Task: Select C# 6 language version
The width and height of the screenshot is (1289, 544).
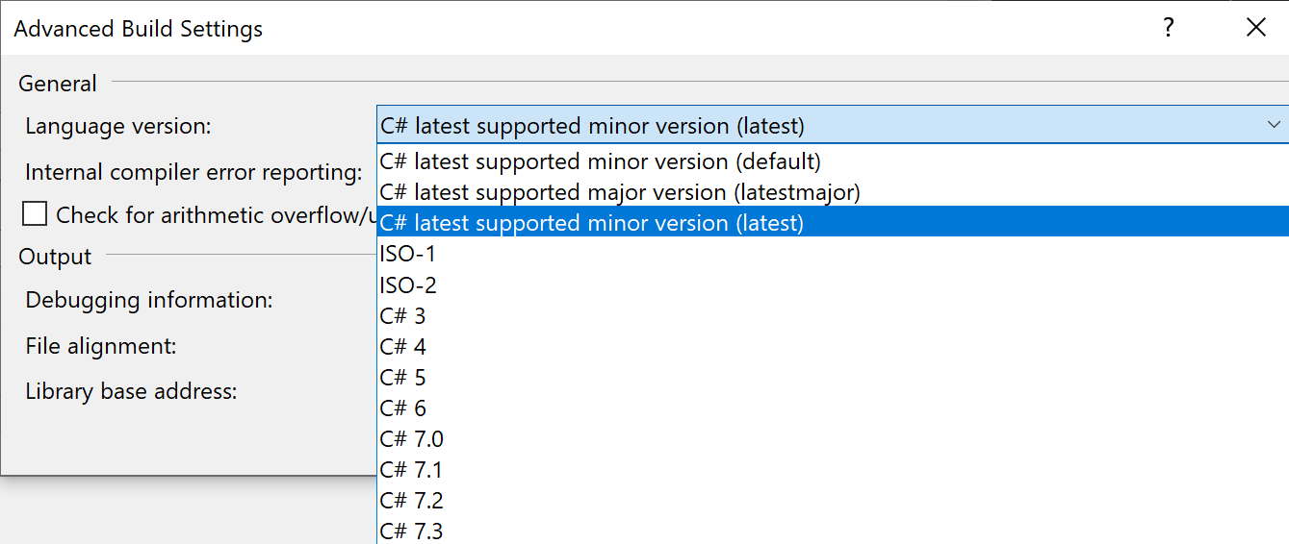Action: pyautogui.click(x=402, y=408)
